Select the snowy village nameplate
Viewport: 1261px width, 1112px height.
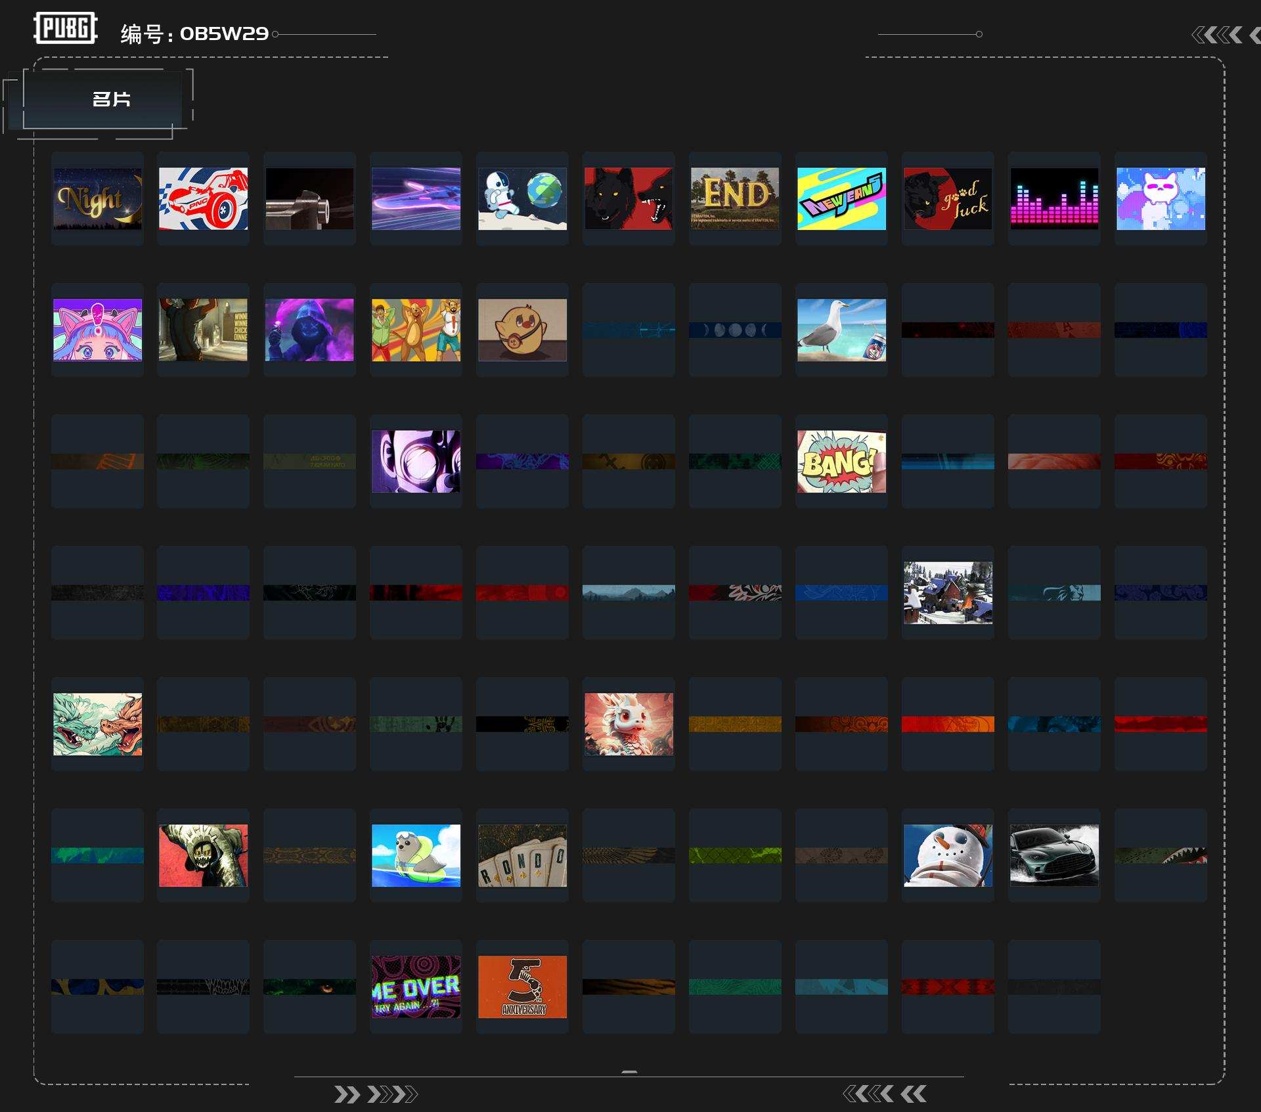948,592
